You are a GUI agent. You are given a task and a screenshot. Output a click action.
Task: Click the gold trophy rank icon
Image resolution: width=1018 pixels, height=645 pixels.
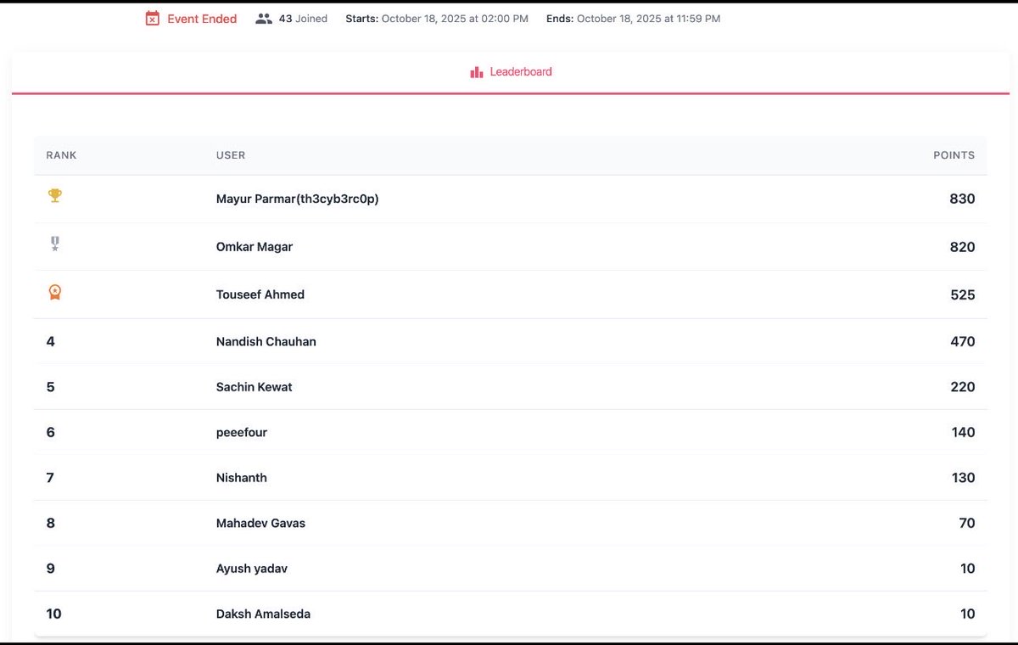54,196
